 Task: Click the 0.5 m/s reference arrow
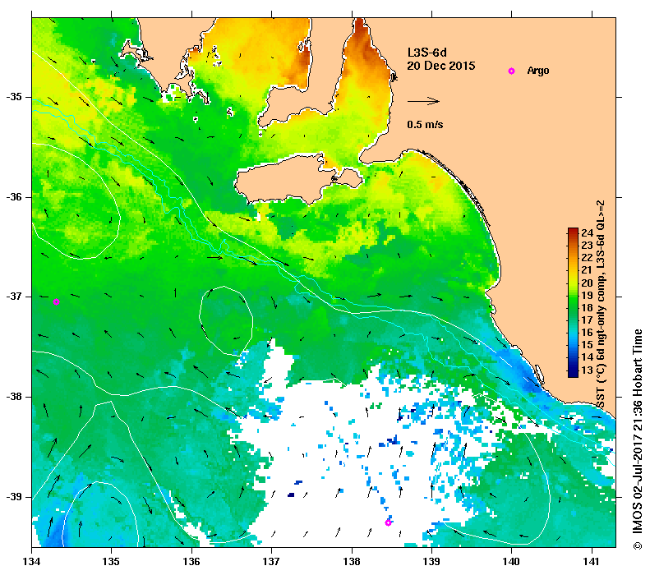pyautogui.click(x=423, y=101)
